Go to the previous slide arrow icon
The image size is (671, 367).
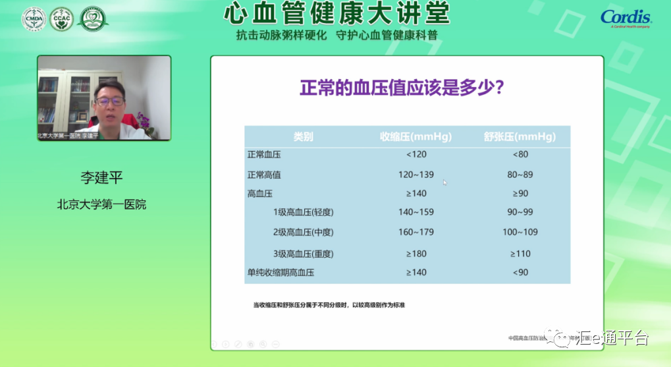(214, 345)
